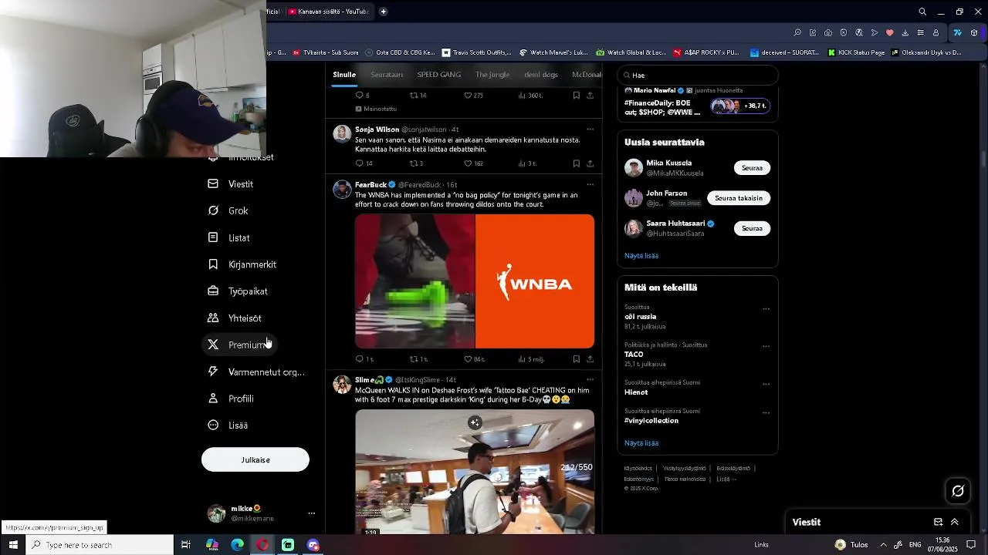This screenshot has width=988, height=555.
Task: Click the Windows taskbar search box
Action: pos(100,545)
